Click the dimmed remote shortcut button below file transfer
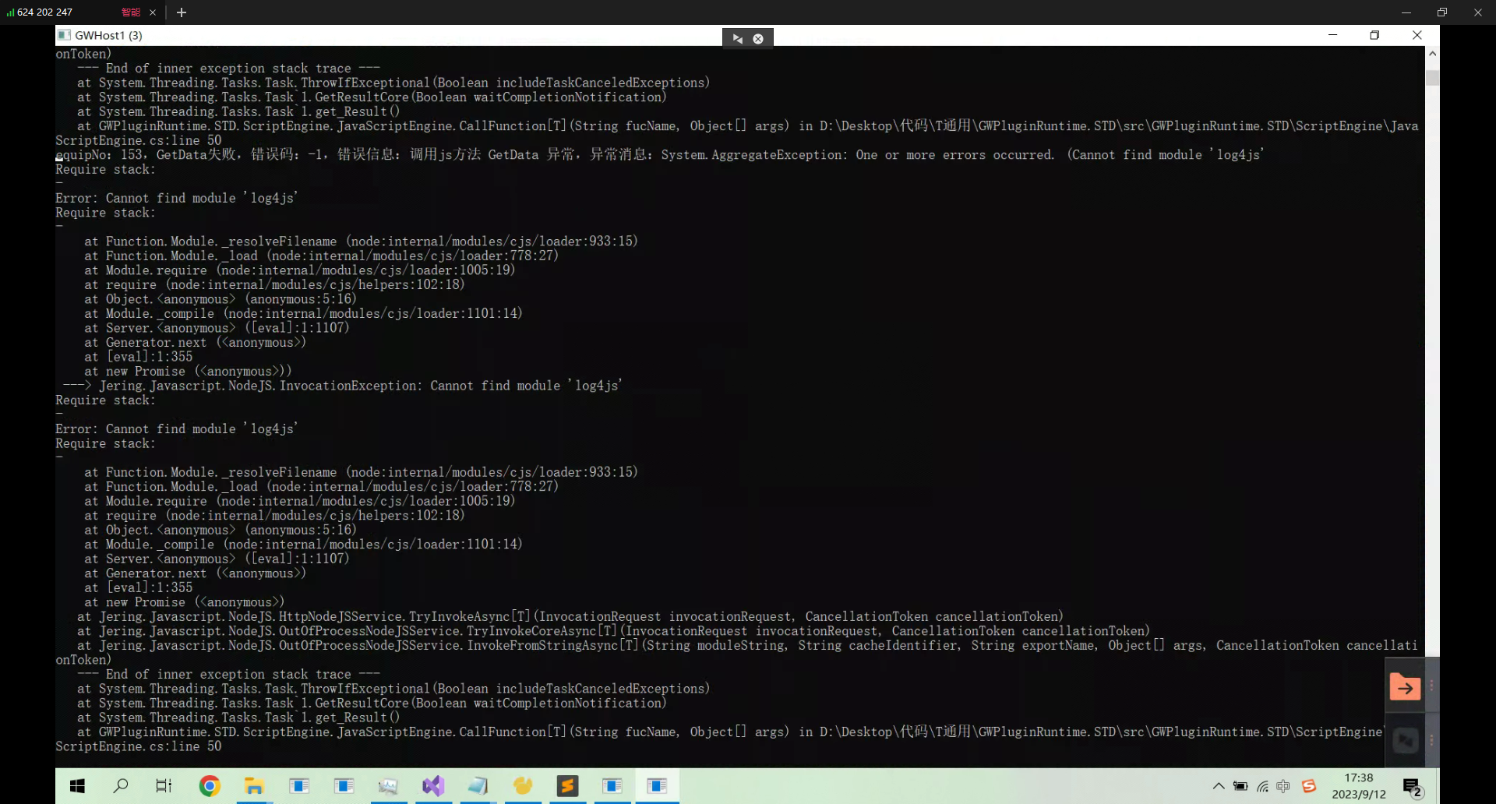Viewport: 1496px width, 804px height. (1405, 740)
